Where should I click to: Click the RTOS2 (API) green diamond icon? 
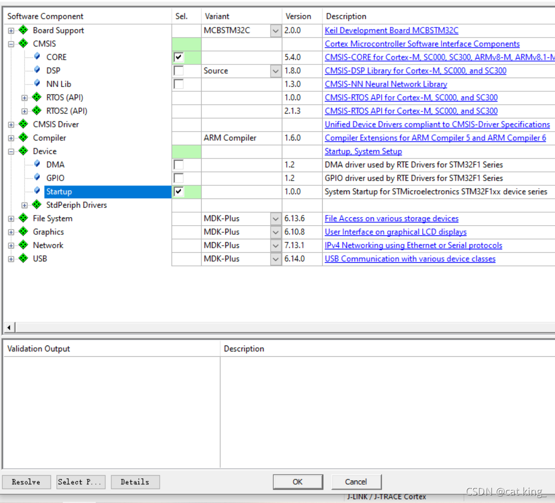point(37,110)
